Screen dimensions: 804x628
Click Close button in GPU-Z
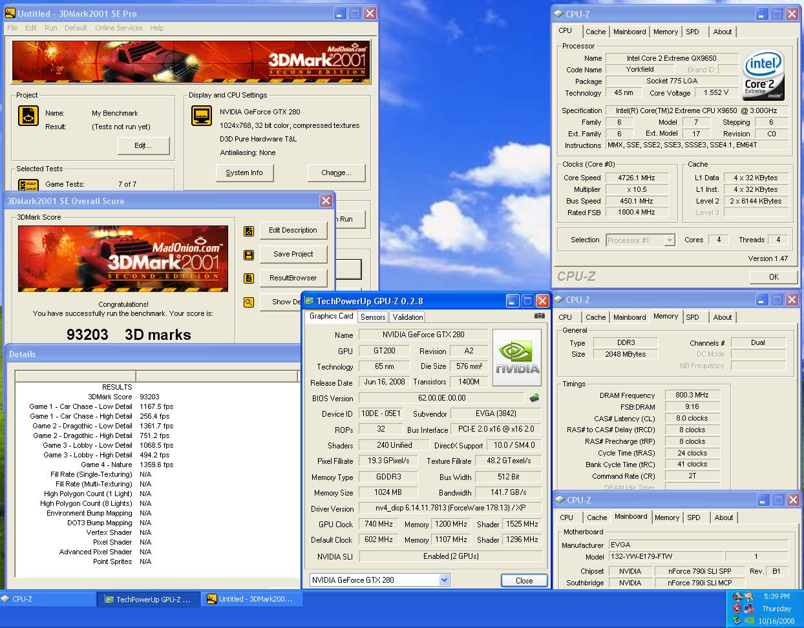coord(524,581)
